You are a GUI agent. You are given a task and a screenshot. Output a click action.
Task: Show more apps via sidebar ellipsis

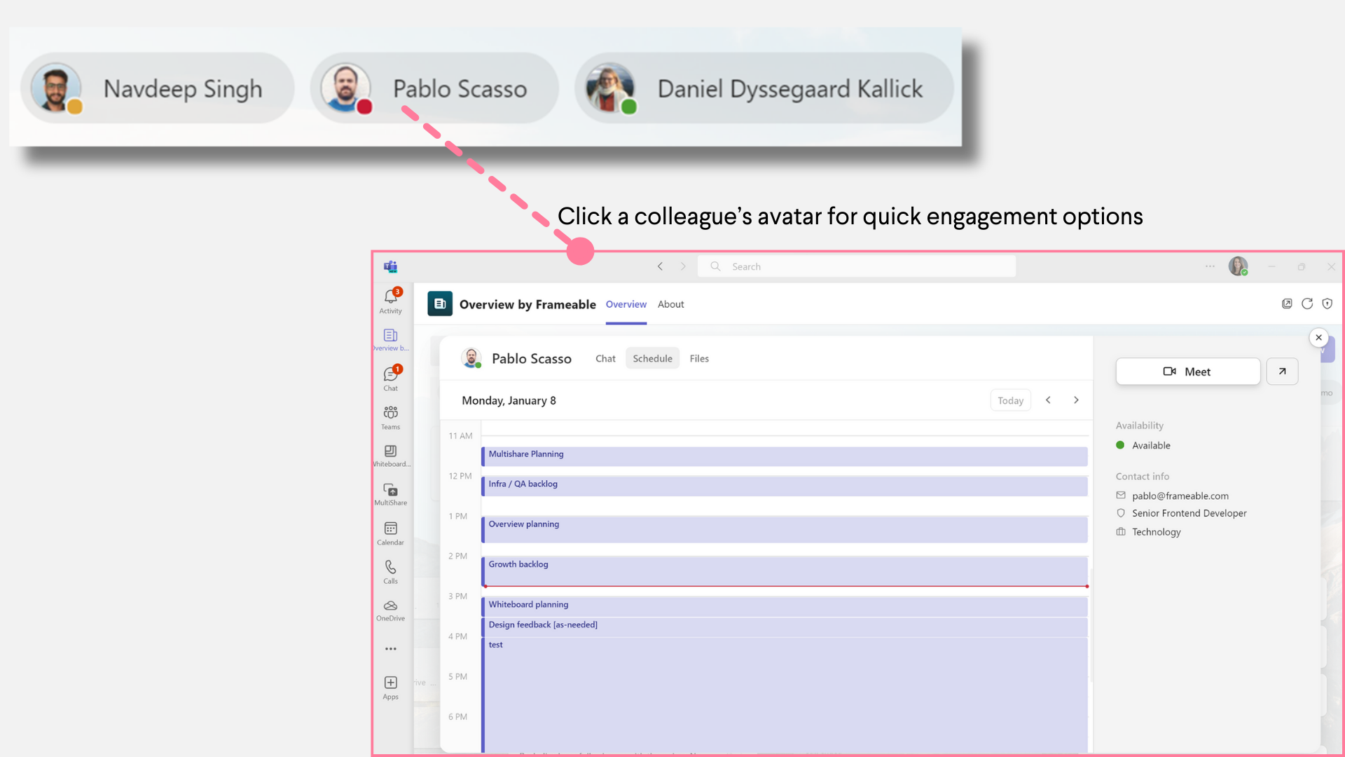point(391,649)
